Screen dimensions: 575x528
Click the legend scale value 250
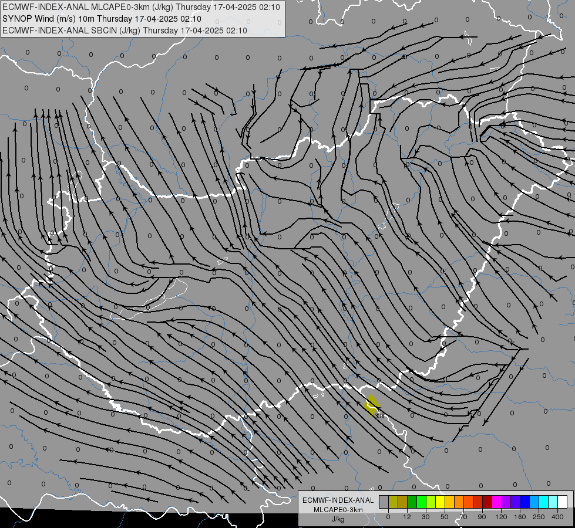[539, 517]
